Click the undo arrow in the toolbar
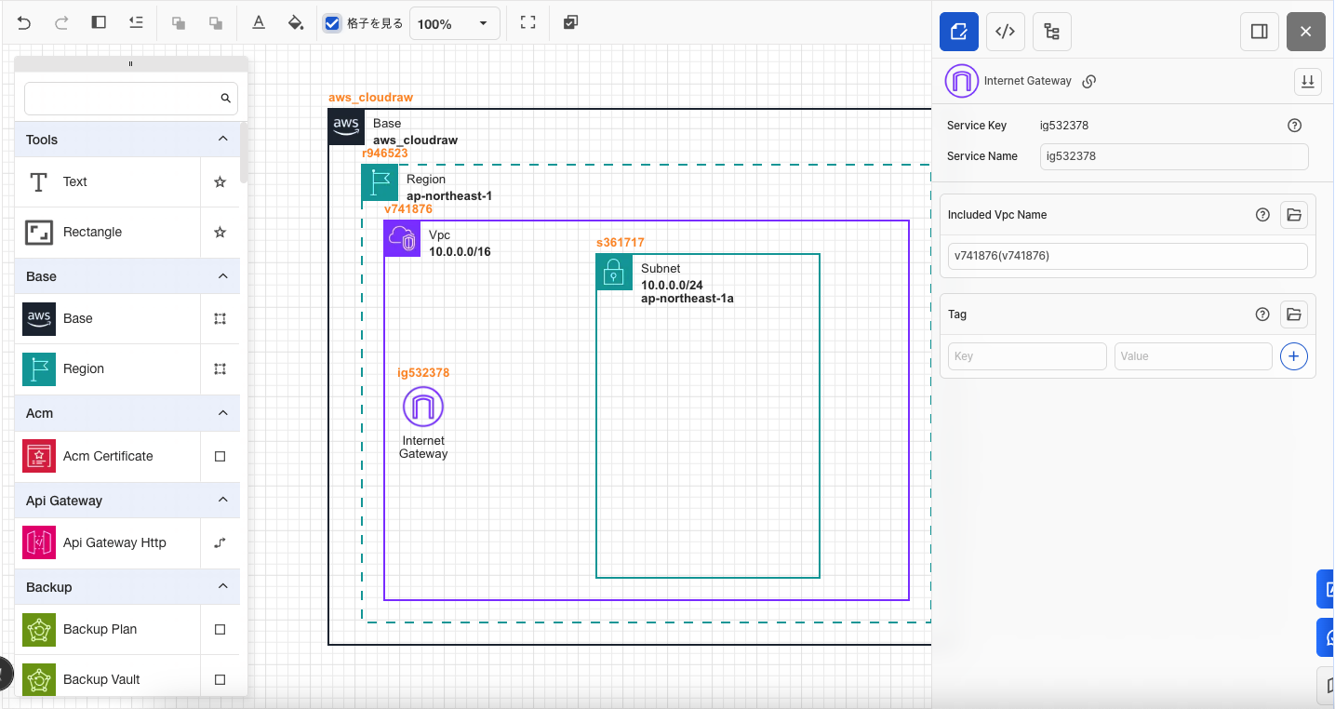This screenshot has height=709, width=1335. [24, 23]
